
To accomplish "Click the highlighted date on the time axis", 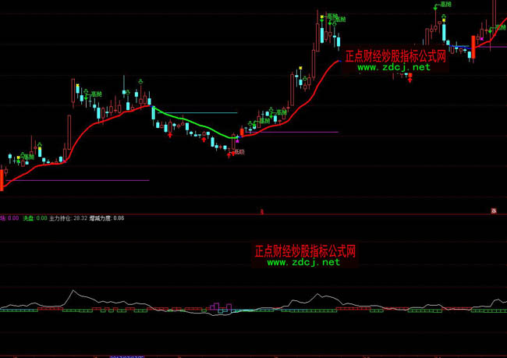I will pos(126,356).
